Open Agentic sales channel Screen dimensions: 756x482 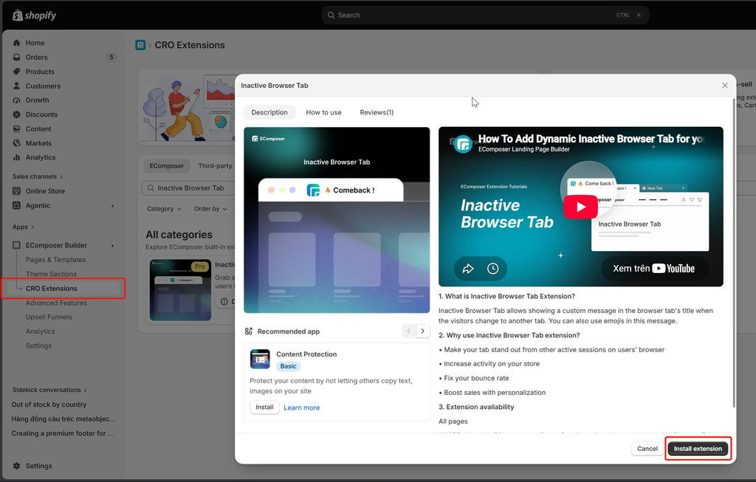click(x=38, y=205)
